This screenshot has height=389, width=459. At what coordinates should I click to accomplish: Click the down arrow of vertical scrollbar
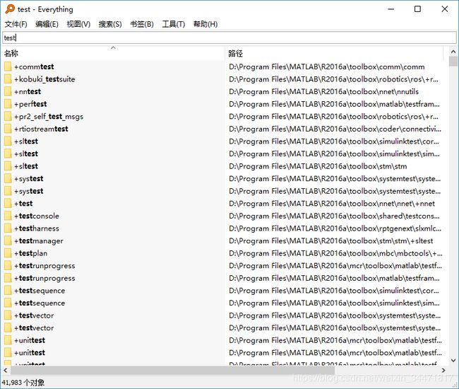pyautogui.click(x=453, y=361)
